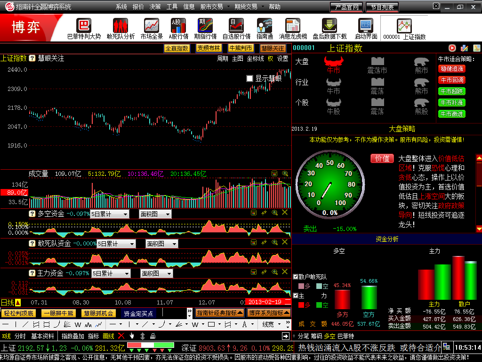Open 消息龙虎榜 news ranking

[x=293, y=28]
